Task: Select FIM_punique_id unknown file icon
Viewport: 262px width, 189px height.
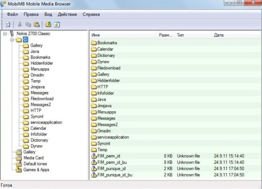Action: pos(94,169)
